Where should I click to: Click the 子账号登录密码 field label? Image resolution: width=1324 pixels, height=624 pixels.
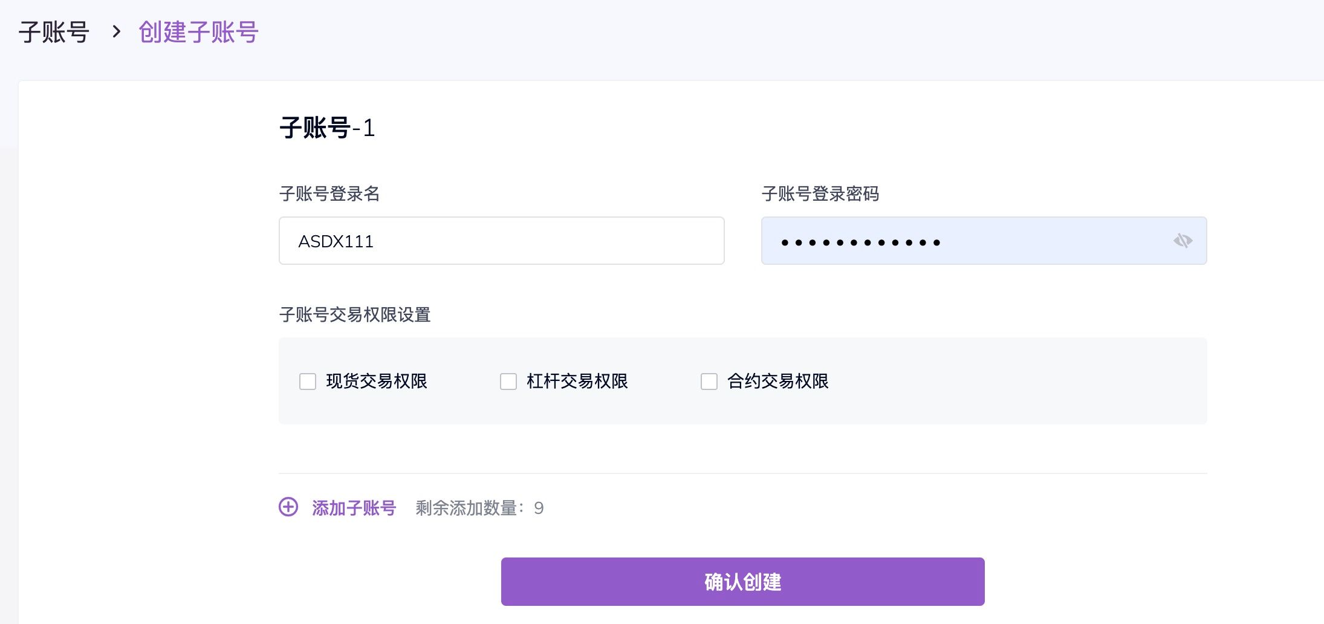[820, 194]
